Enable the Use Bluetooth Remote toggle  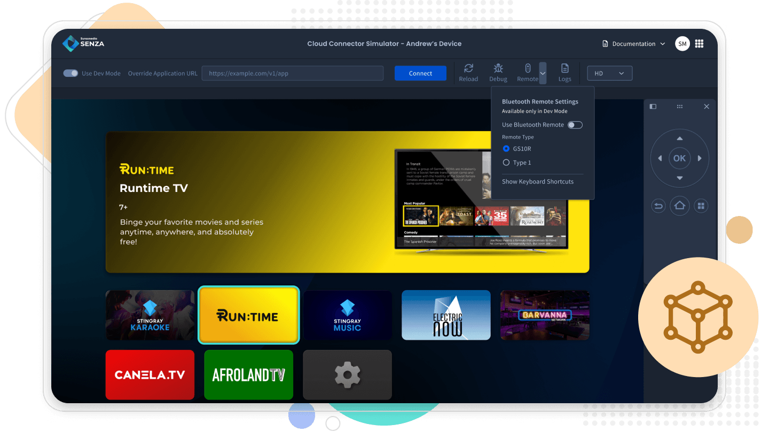point(575,125)
